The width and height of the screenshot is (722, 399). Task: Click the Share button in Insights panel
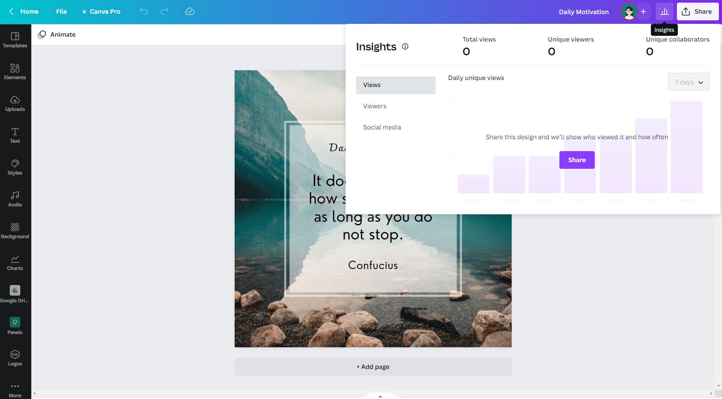click(x=577, y=160)
